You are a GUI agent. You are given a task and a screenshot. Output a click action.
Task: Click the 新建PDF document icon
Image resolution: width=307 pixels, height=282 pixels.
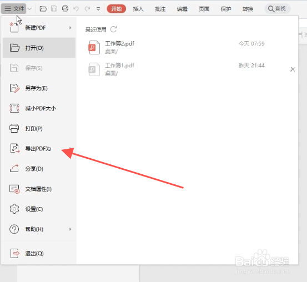(14, 27)
